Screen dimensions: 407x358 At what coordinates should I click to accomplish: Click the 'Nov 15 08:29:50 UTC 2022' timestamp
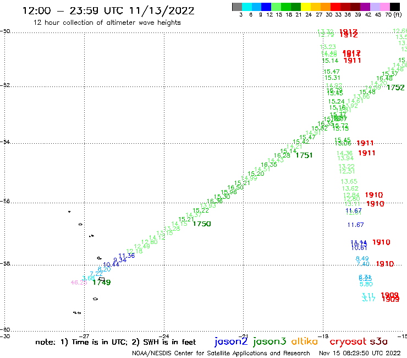[360, 353]
